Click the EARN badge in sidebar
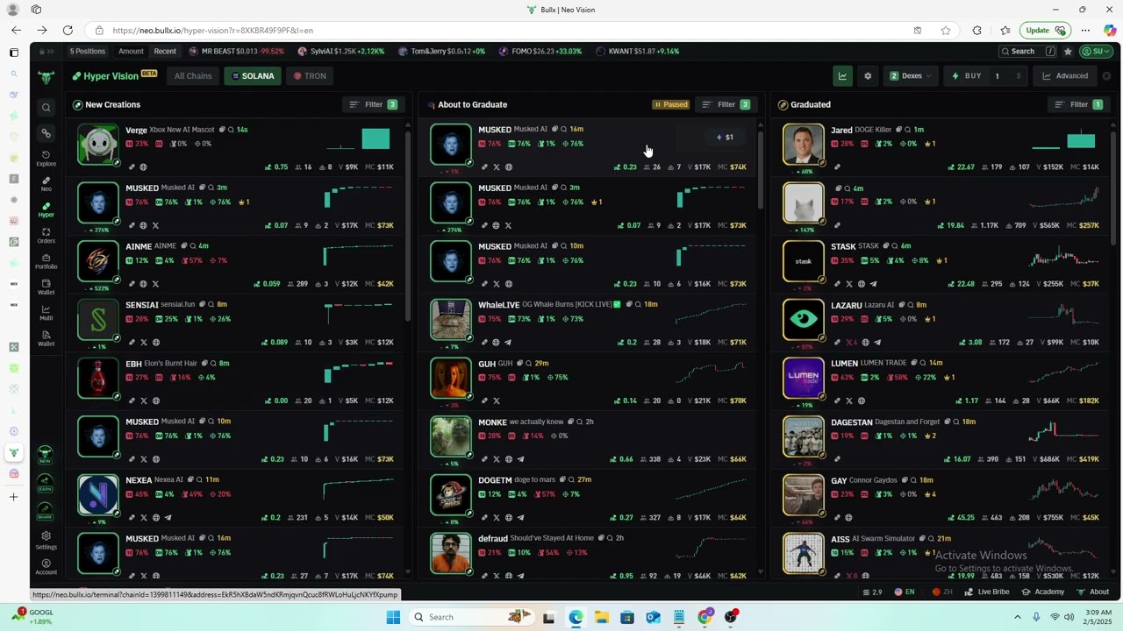 click(x=45, y=482)
